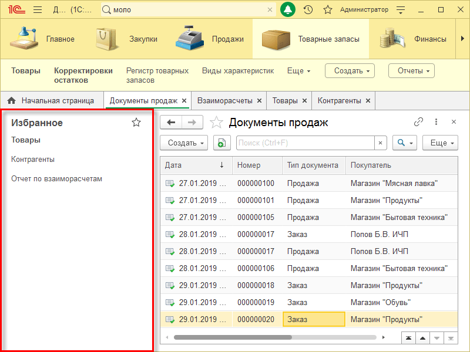The image size is (470, 352).
Task: Get link to the form icon
Action: (x=418, y=122)
